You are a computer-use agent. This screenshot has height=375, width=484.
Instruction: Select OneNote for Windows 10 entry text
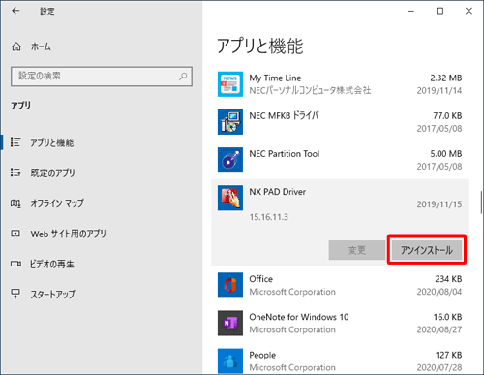299,317
